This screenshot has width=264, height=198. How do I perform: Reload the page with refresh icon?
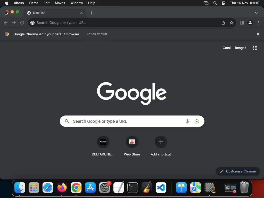22,23
